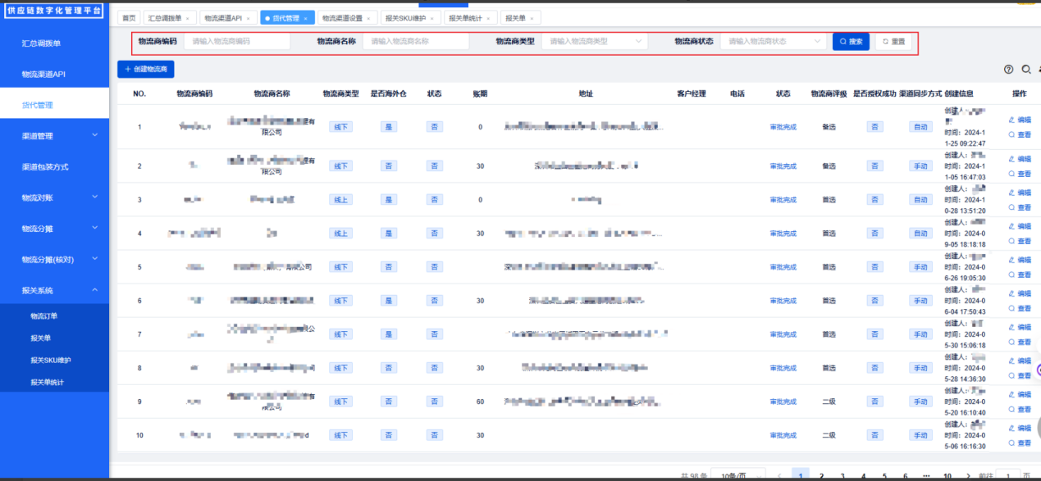This screenshot has width=1041, height=481.
Task: Click the 编辑 edit icon in row 5
Action: [x=1011, y=260]
